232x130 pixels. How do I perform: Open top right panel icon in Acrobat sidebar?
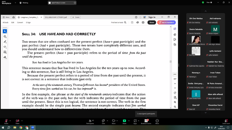(175, 29)
